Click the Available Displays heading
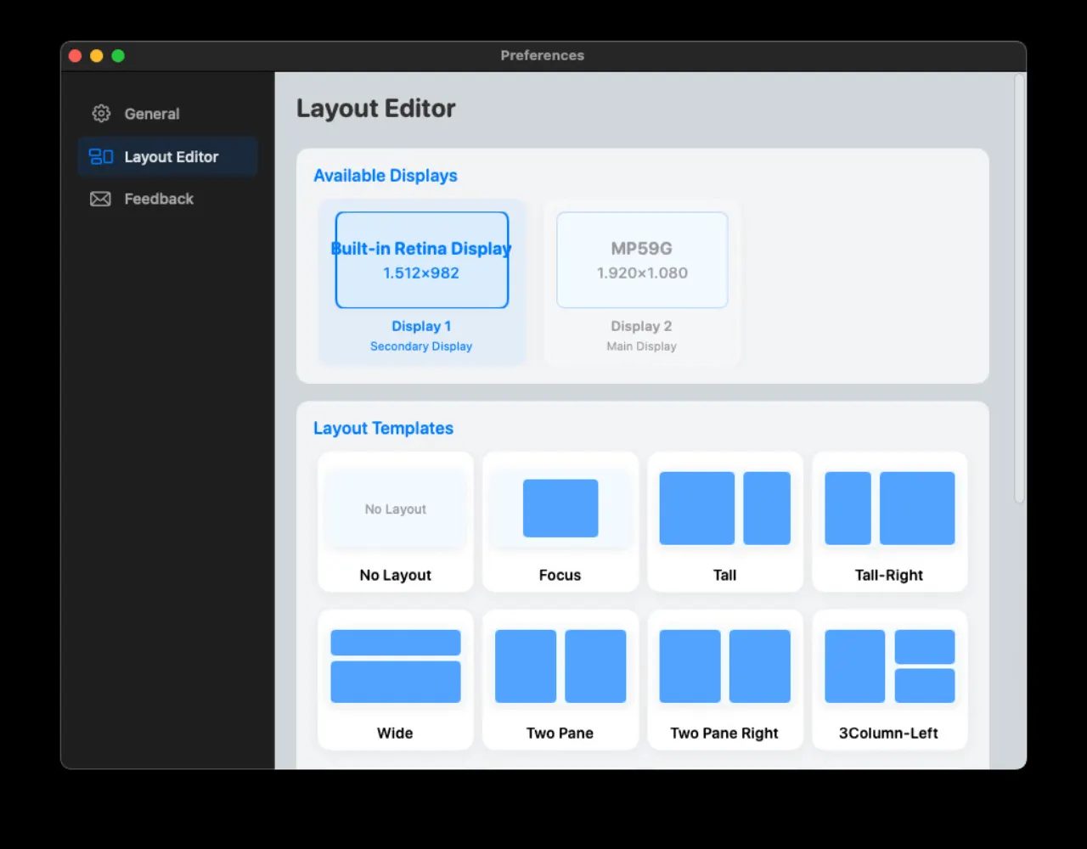 point(386,176)
